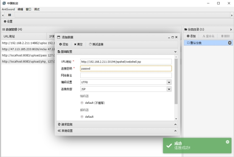Open the 窗口 menu

coord(28,9)
